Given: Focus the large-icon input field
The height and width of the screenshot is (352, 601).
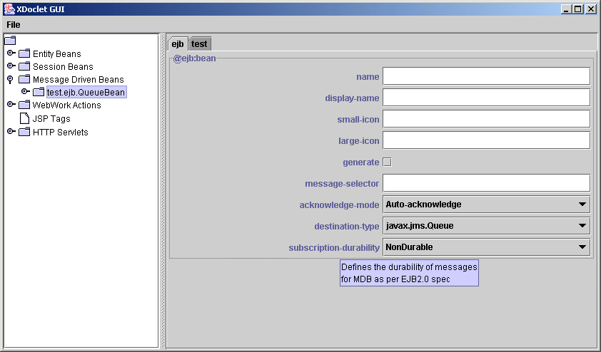Looking at the screenshot, I should coord(486,140).
